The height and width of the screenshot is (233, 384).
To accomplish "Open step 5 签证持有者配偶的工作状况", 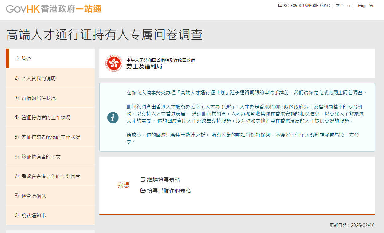I will (x=50, y=137).
